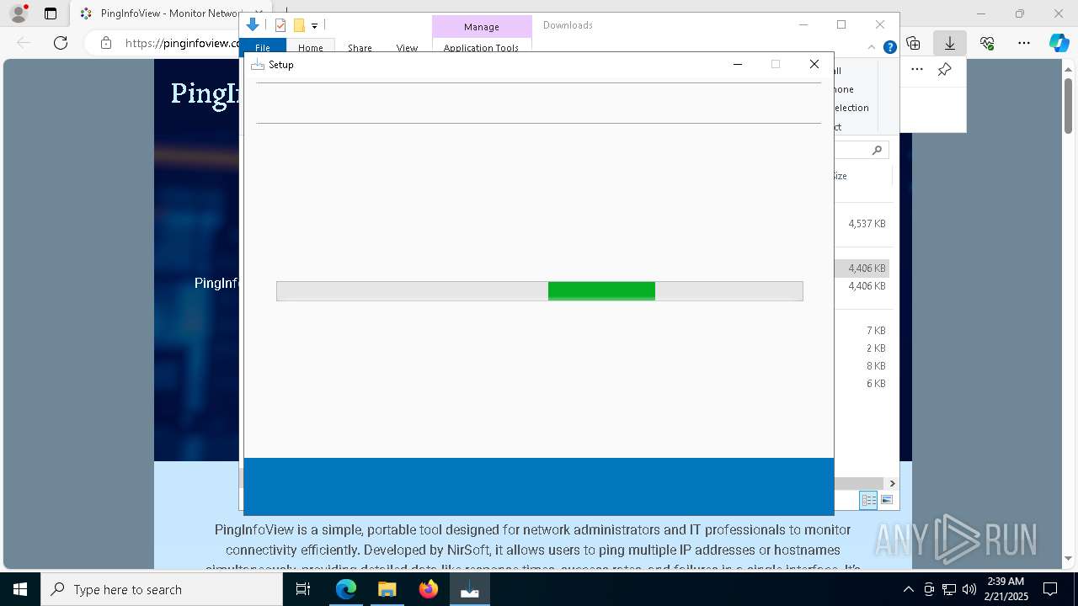Switch to View ribbon tab

[407, 48]
